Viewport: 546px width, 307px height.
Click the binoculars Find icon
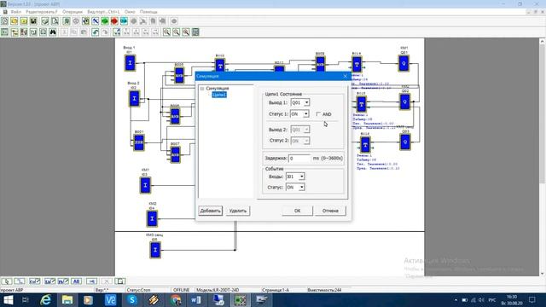pyautogui.click(x=53, y=32)
